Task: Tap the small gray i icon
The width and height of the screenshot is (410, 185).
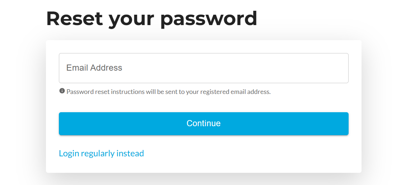Action: 62,91
